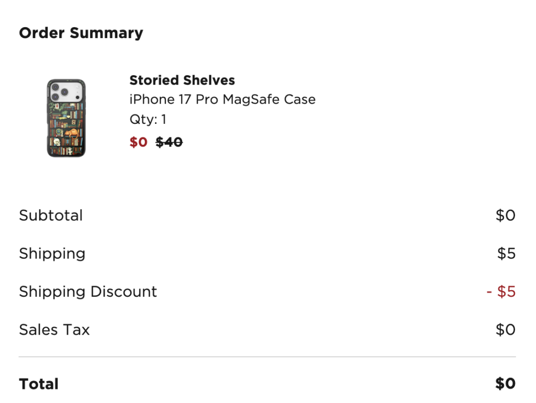Click the Subtotal $0 amount
Viewport: 536px width, 403px height.
505,215
